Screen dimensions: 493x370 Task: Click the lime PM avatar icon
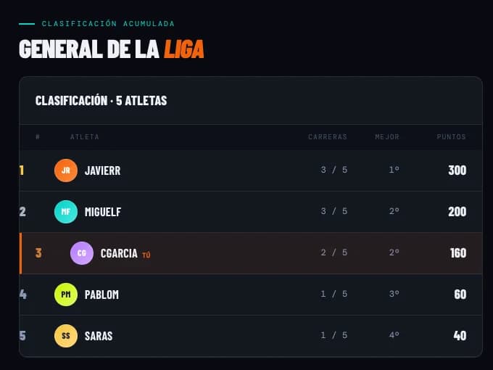(x=66, y=295)
